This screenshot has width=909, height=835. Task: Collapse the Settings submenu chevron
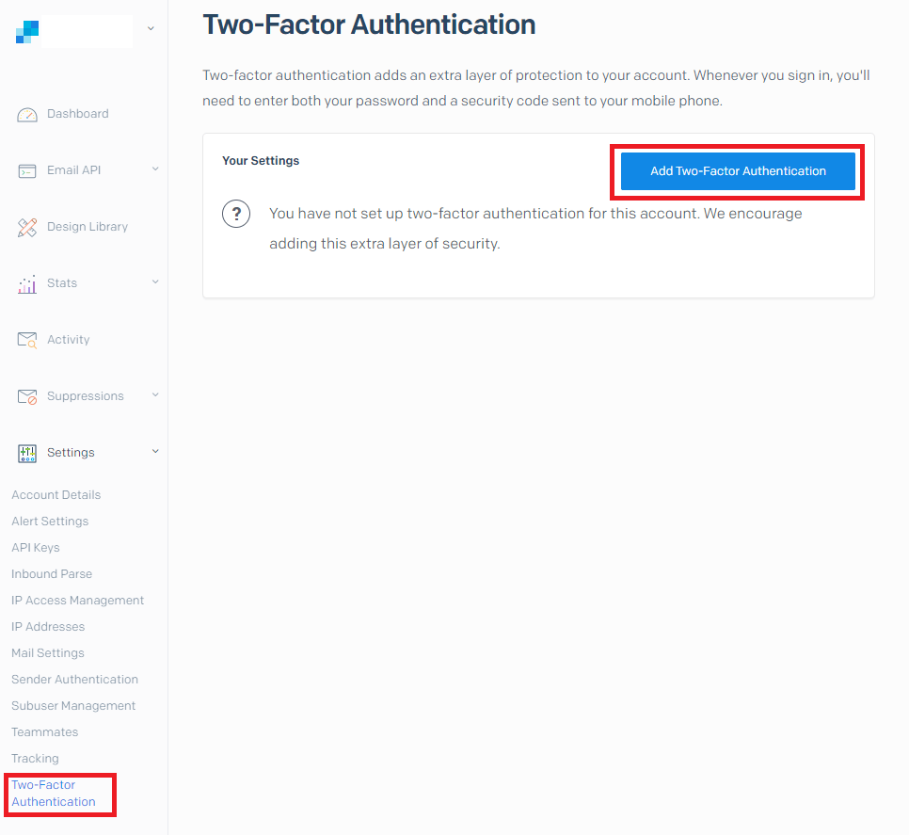[x=155, y=451]
